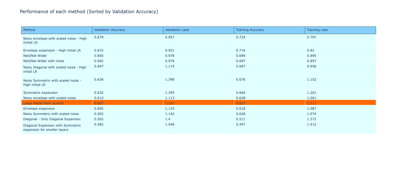Select the top validation accuracy value 0.679
397x185 pixels.
99,37
